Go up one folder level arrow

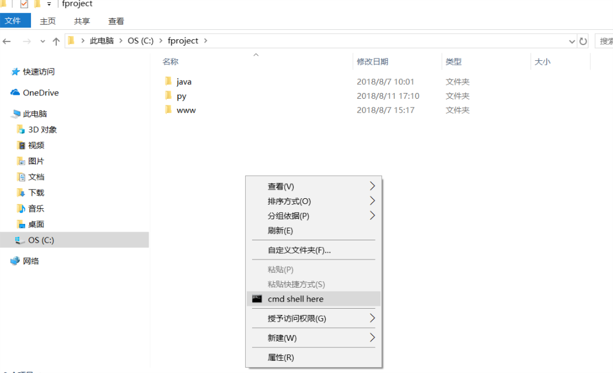point(56,41)
